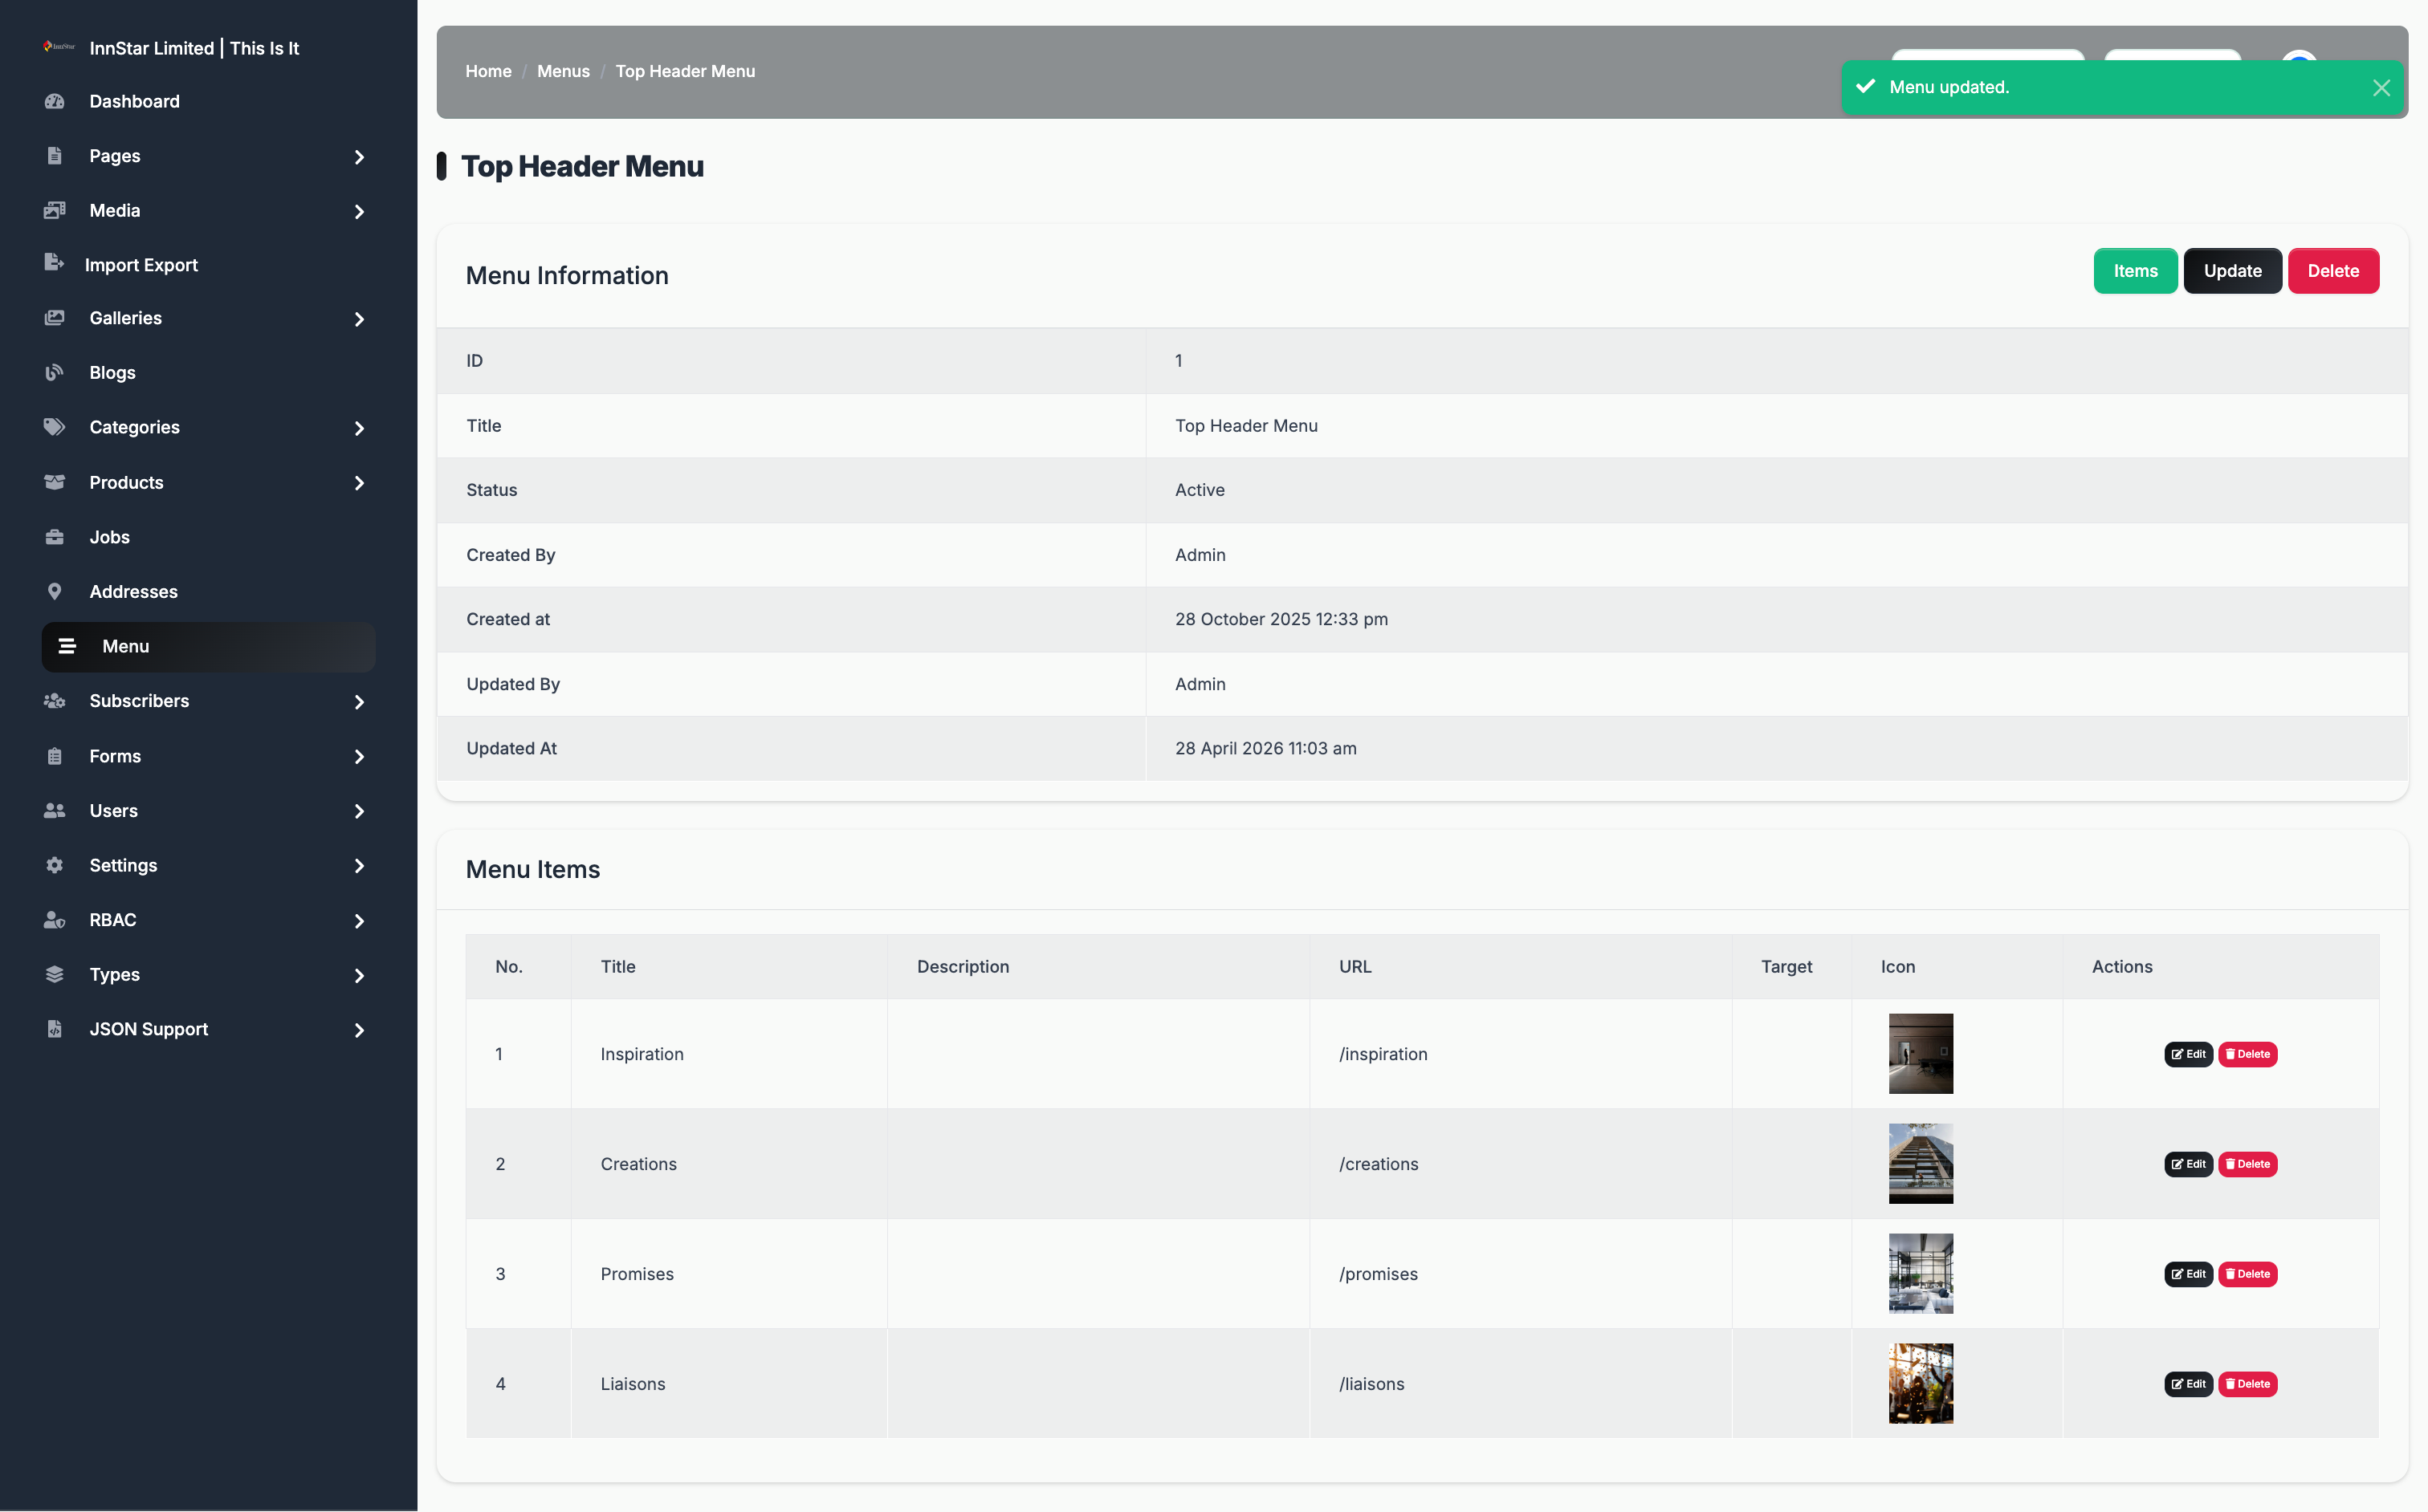This screenshot has width=2428, height=1512.
Task: Go to Menus breadcrumb link
Action: pos(563,71)
